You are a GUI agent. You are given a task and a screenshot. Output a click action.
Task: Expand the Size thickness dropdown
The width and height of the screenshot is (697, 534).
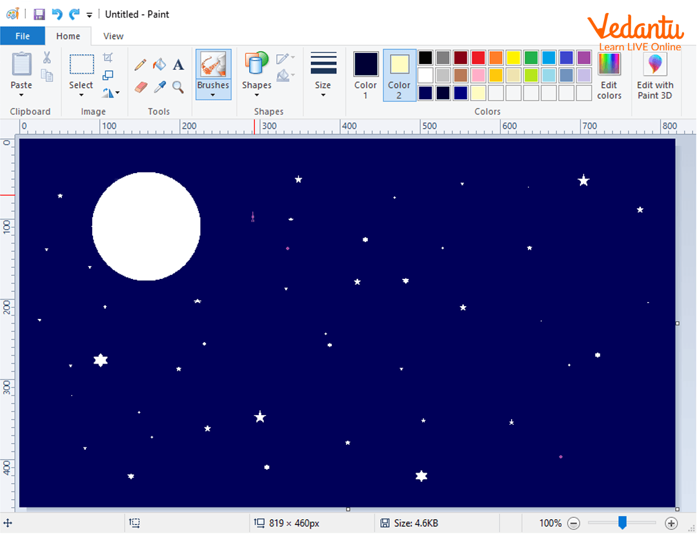pos(323,96)
